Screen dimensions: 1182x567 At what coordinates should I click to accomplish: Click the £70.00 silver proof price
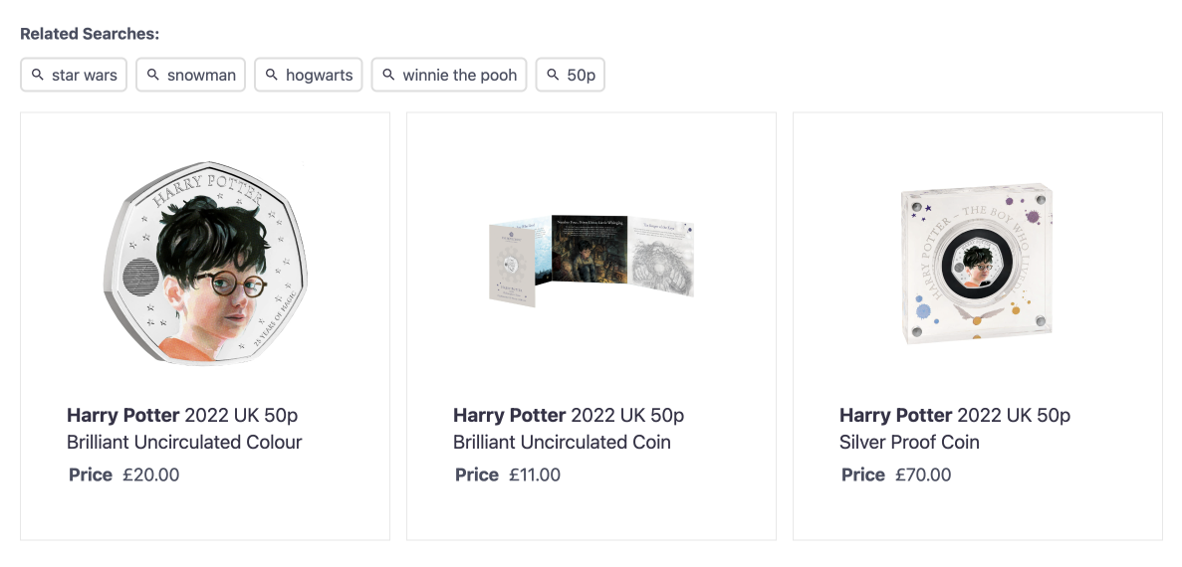tap(923, 474)
